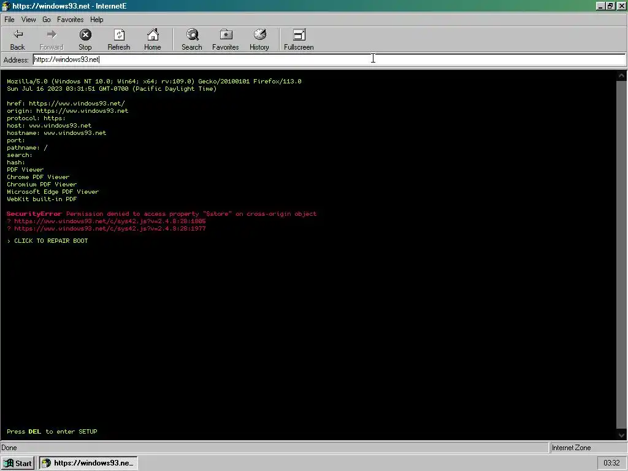628x471 pixels.
Task: Click the sys42.js line 1805 link
Action: coord(110,221)
